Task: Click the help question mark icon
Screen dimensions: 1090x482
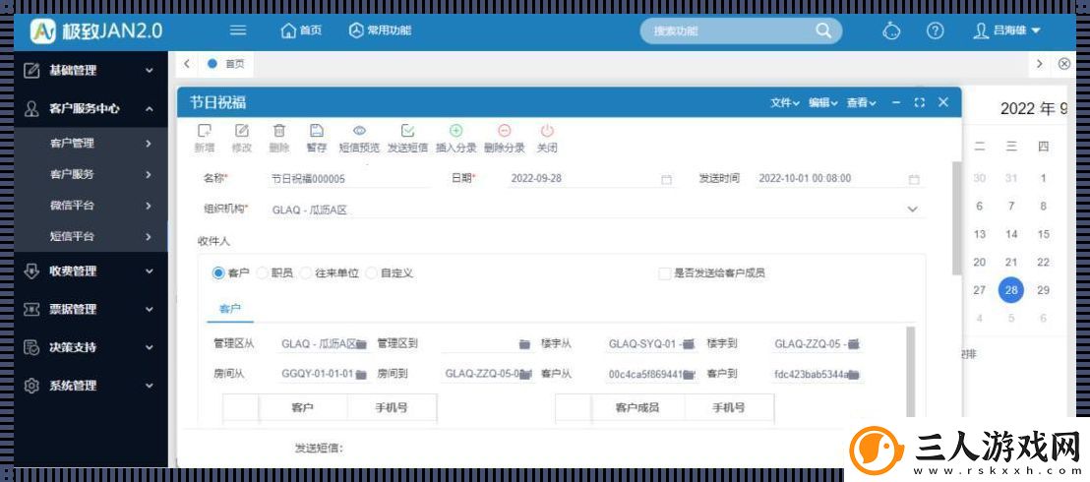Action: click(x=935, y=30)
